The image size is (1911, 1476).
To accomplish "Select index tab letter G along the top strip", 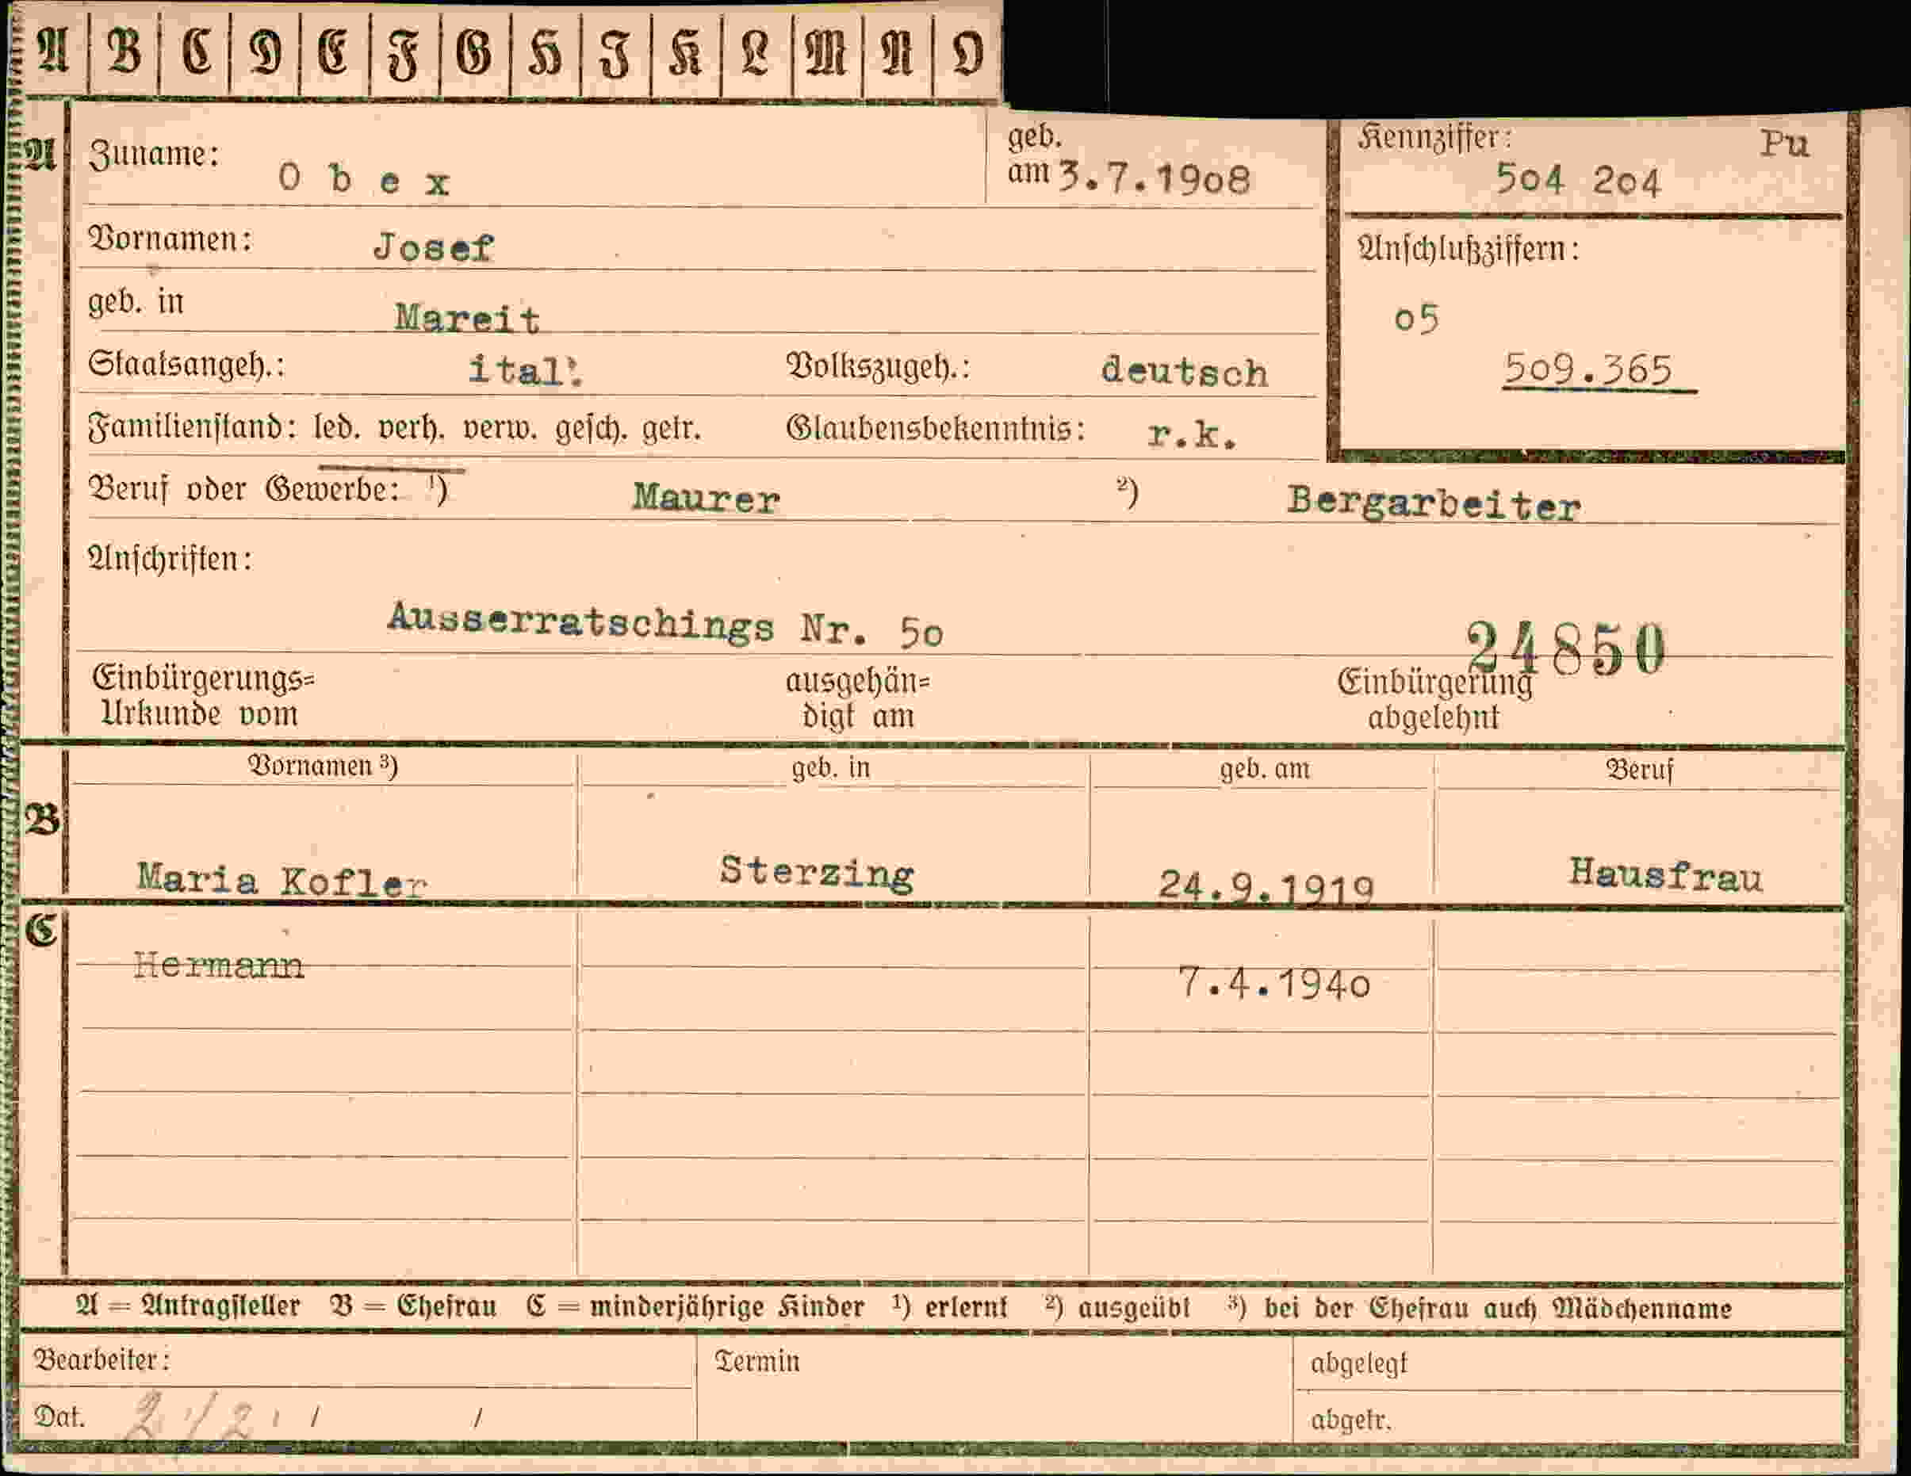I will pos(474,52).
